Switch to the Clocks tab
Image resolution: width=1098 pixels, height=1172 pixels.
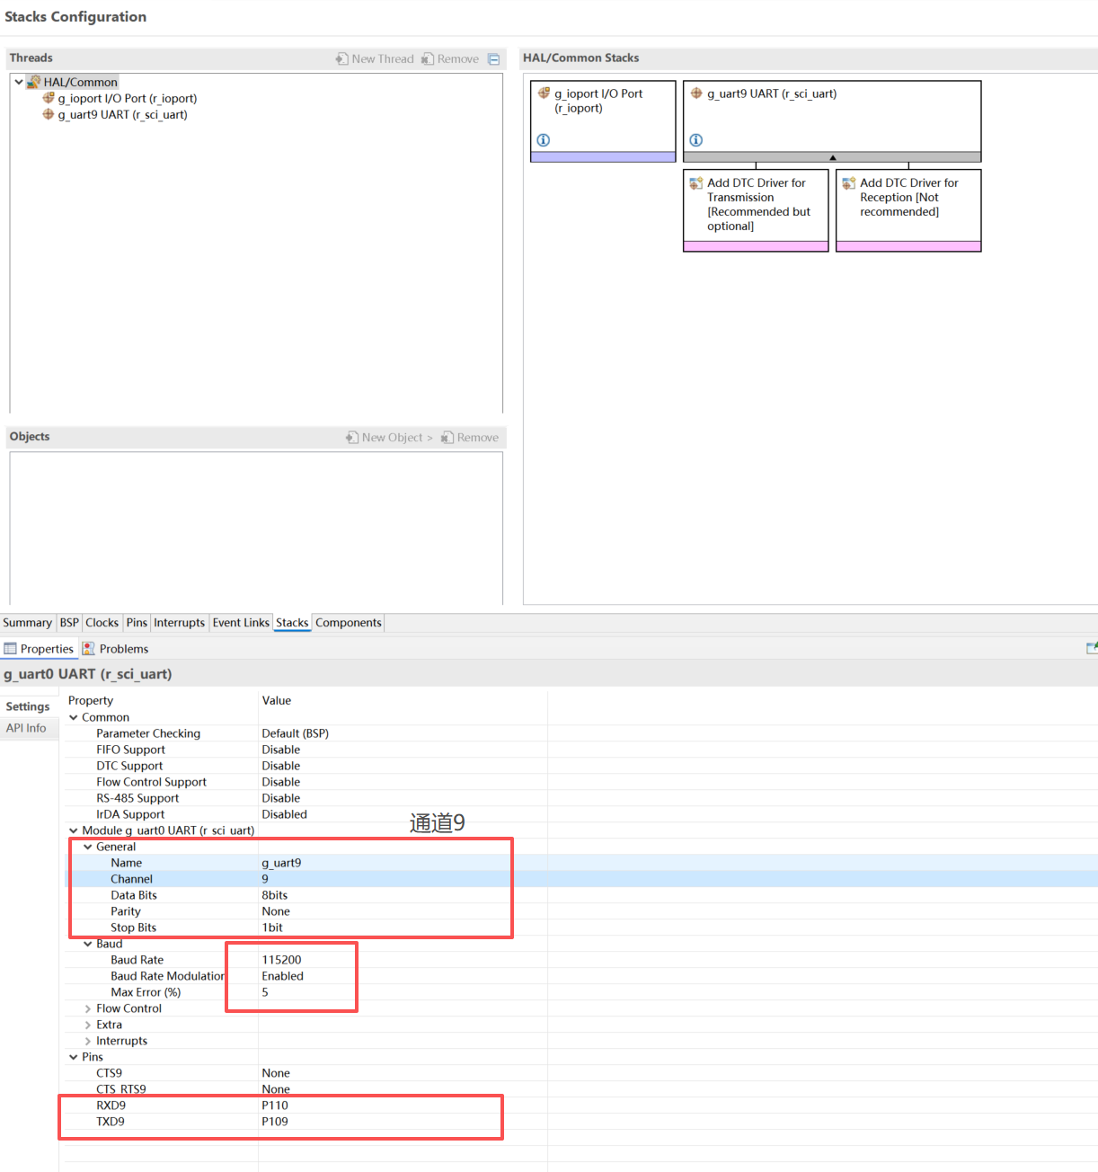(102, 623)
